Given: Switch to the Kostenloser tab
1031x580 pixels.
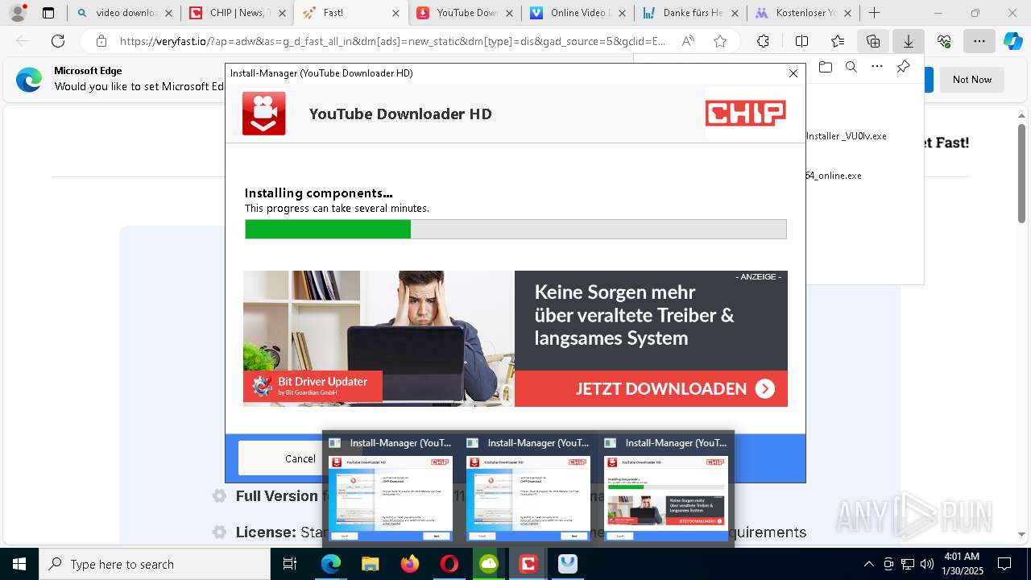Looking at the screenshot, I should (802, 13).
